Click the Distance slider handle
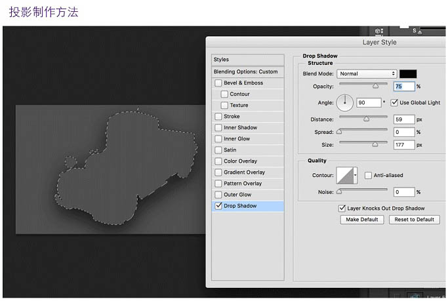Screen dimensions: 448x301 tap(366, 119)
